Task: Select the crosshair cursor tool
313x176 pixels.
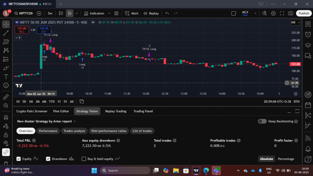Action: 6,24
